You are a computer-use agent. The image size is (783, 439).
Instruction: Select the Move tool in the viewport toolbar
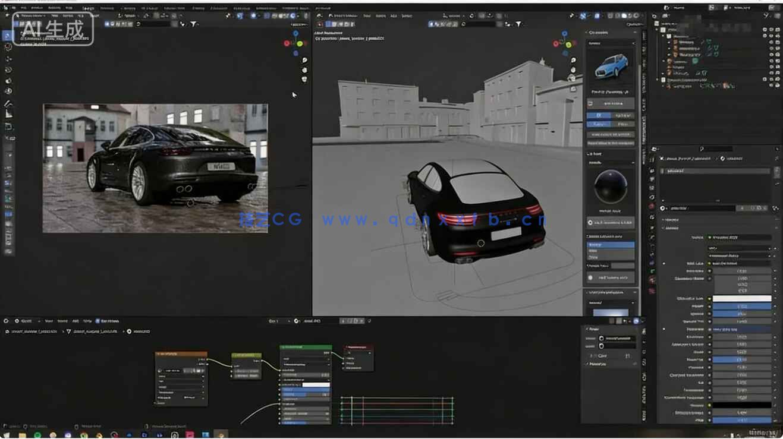[8, 56]
